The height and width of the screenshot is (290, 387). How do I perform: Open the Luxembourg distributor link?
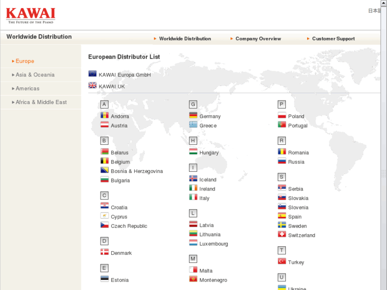pos(214,244)
